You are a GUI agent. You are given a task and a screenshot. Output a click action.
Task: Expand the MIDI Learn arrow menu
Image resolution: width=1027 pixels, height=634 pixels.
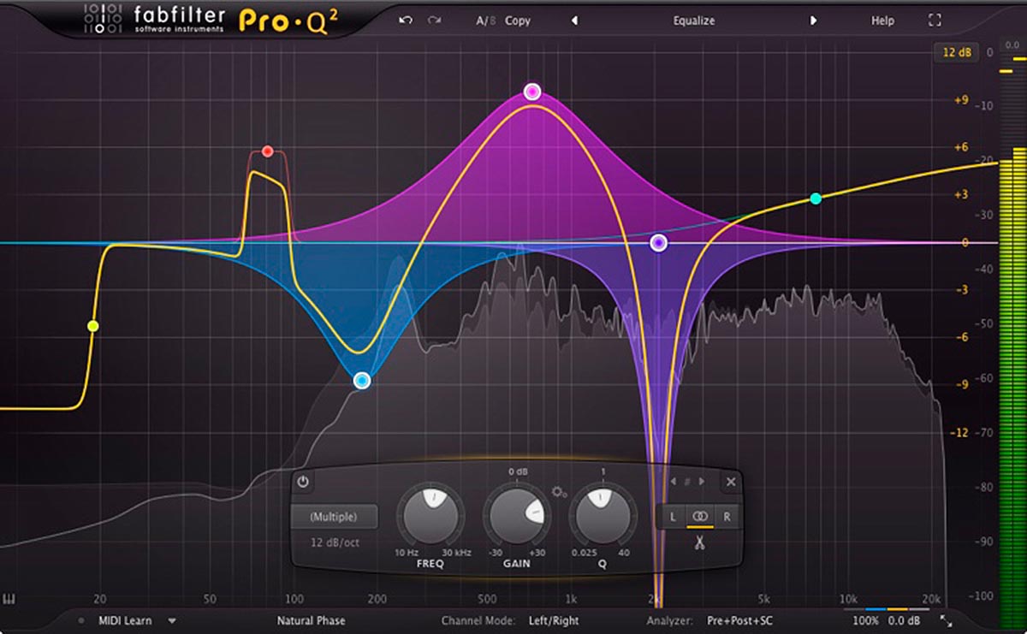click(172, 621)
